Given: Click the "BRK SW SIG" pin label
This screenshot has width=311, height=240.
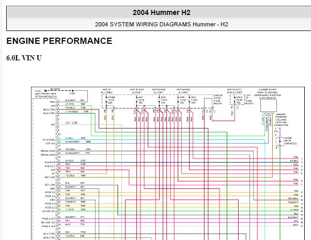Looking at the screenshot, I should 48,222.
